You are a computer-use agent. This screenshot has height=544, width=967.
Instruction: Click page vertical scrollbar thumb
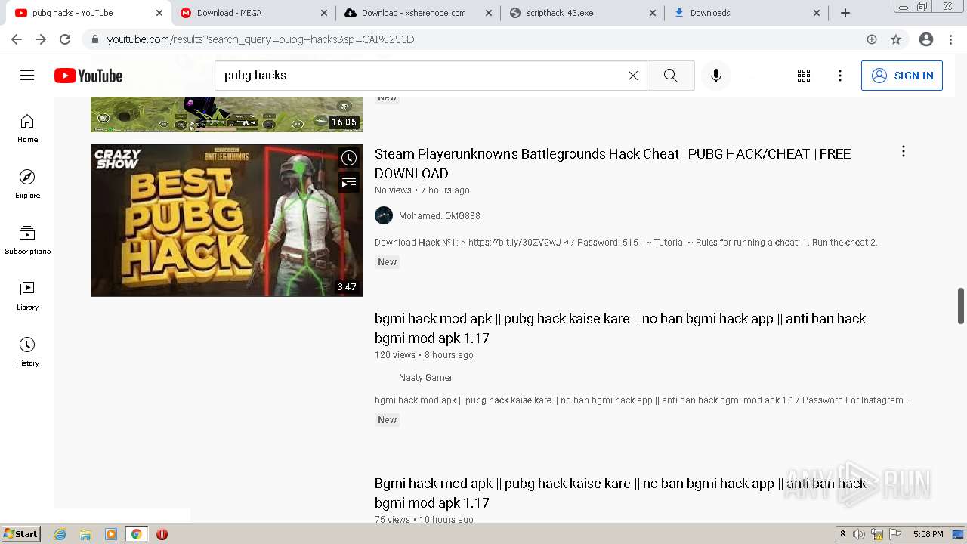tap(961, 305)
